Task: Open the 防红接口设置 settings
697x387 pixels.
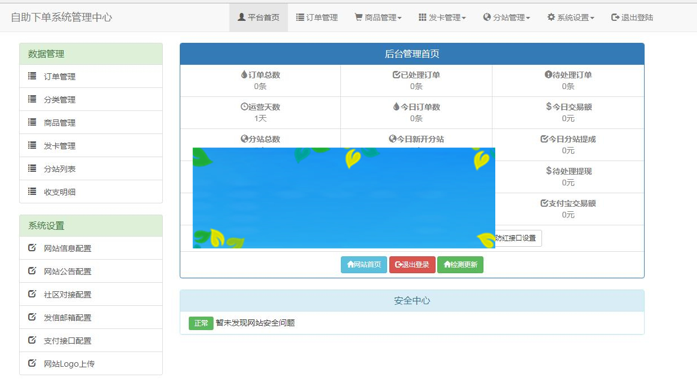Action: pyautogui.click(x=516, y=238)
